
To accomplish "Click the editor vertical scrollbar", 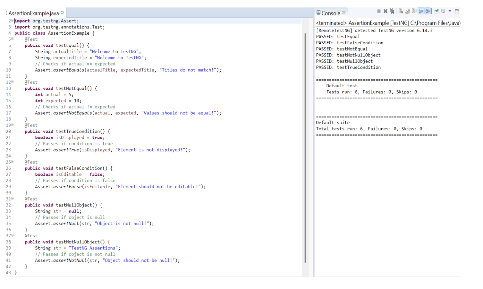I will click(x=305, y=148).
